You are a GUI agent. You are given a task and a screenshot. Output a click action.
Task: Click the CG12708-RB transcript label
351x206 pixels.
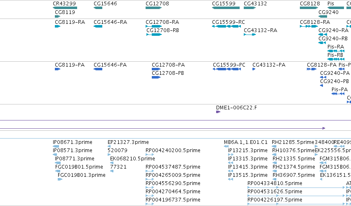click(163, 30)
